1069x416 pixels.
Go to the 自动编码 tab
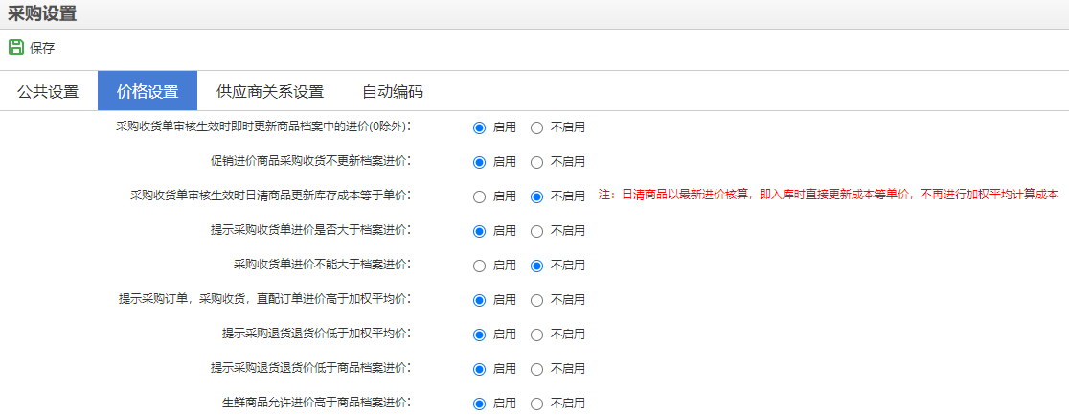[x=393, y=92]
